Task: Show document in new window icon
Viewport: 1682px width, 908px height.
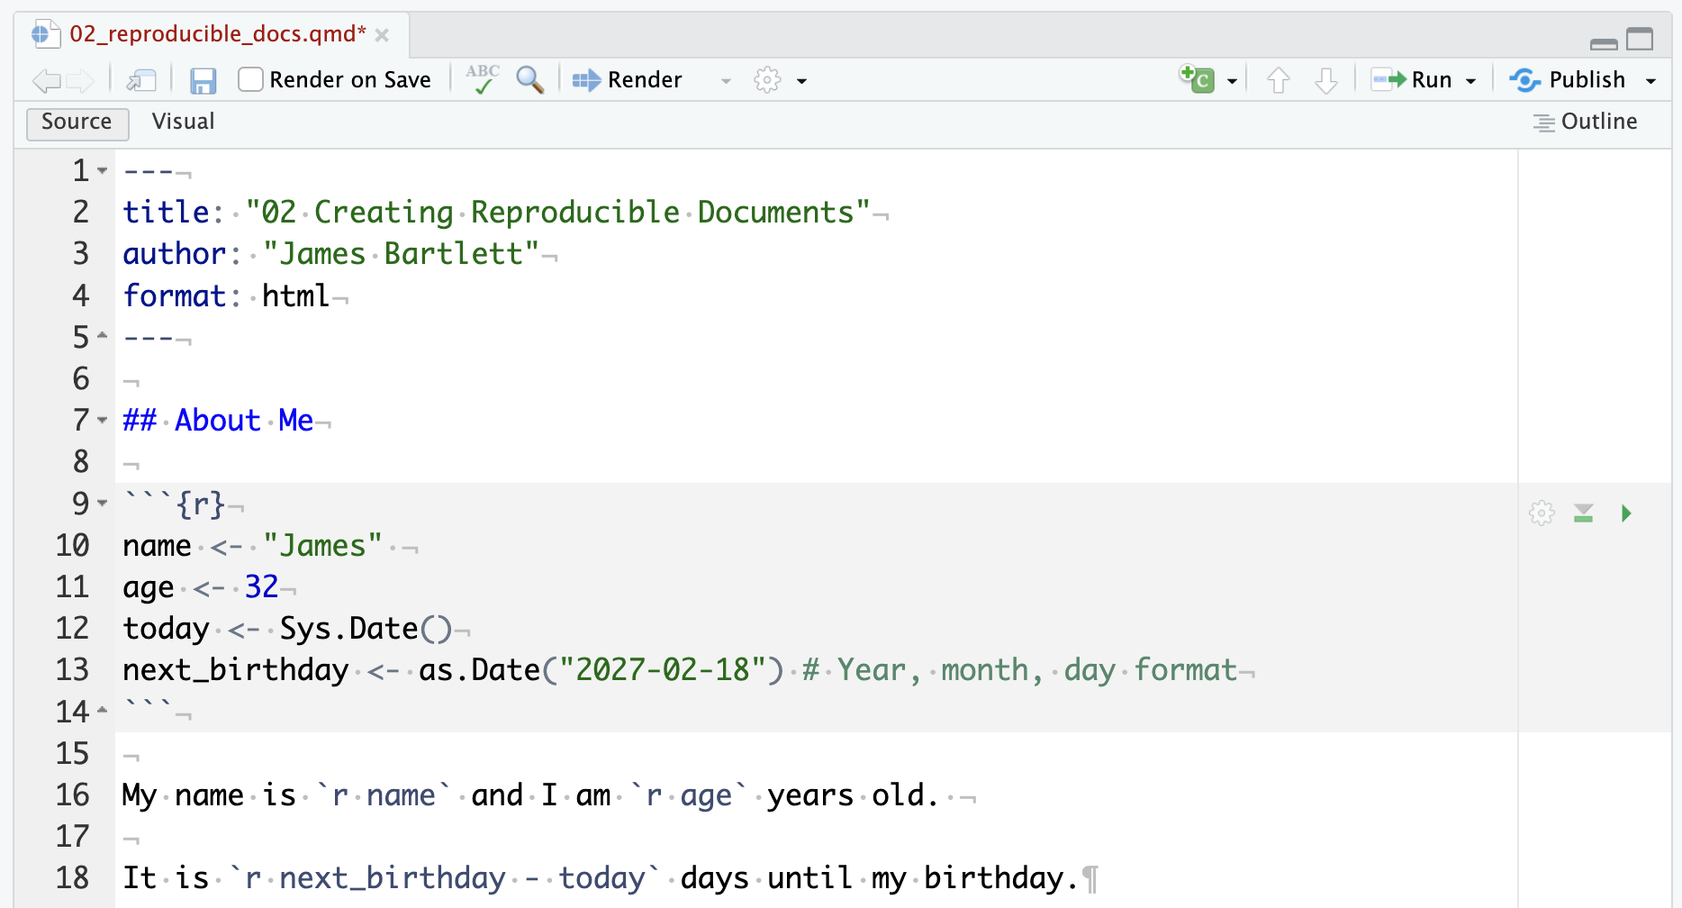Action: (x=141, y=81)
